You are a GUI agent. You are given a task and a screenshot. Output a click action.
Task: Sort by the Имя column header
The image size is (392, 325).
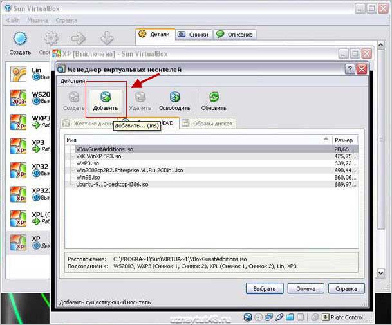tap(198, 140)
